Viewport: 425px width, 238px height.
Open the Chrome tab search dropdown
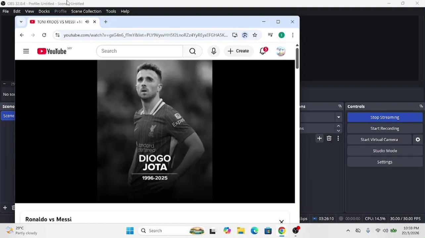pyautogui.click(x=21, y=22)
